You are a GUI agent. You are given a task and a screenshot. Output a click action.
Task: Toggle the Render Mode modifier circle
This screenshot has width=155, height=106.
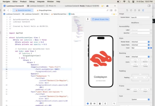tap(151, 42)
